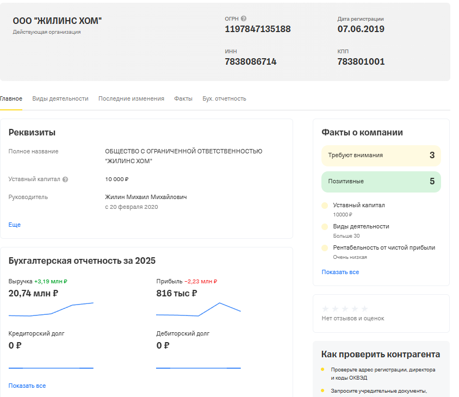Go to the Факты tab
This screenshot has height=397, width=459.
point(183,98)
